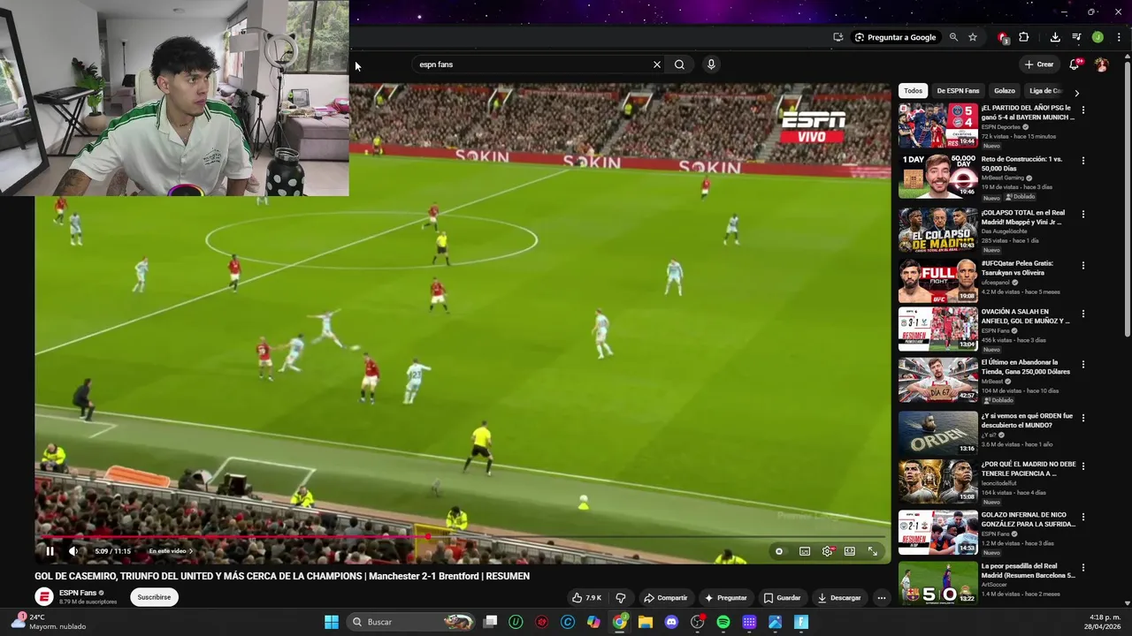
Task: Open options for 'EL PARTIDO DEL AÑO' video
Action: 1083,110
